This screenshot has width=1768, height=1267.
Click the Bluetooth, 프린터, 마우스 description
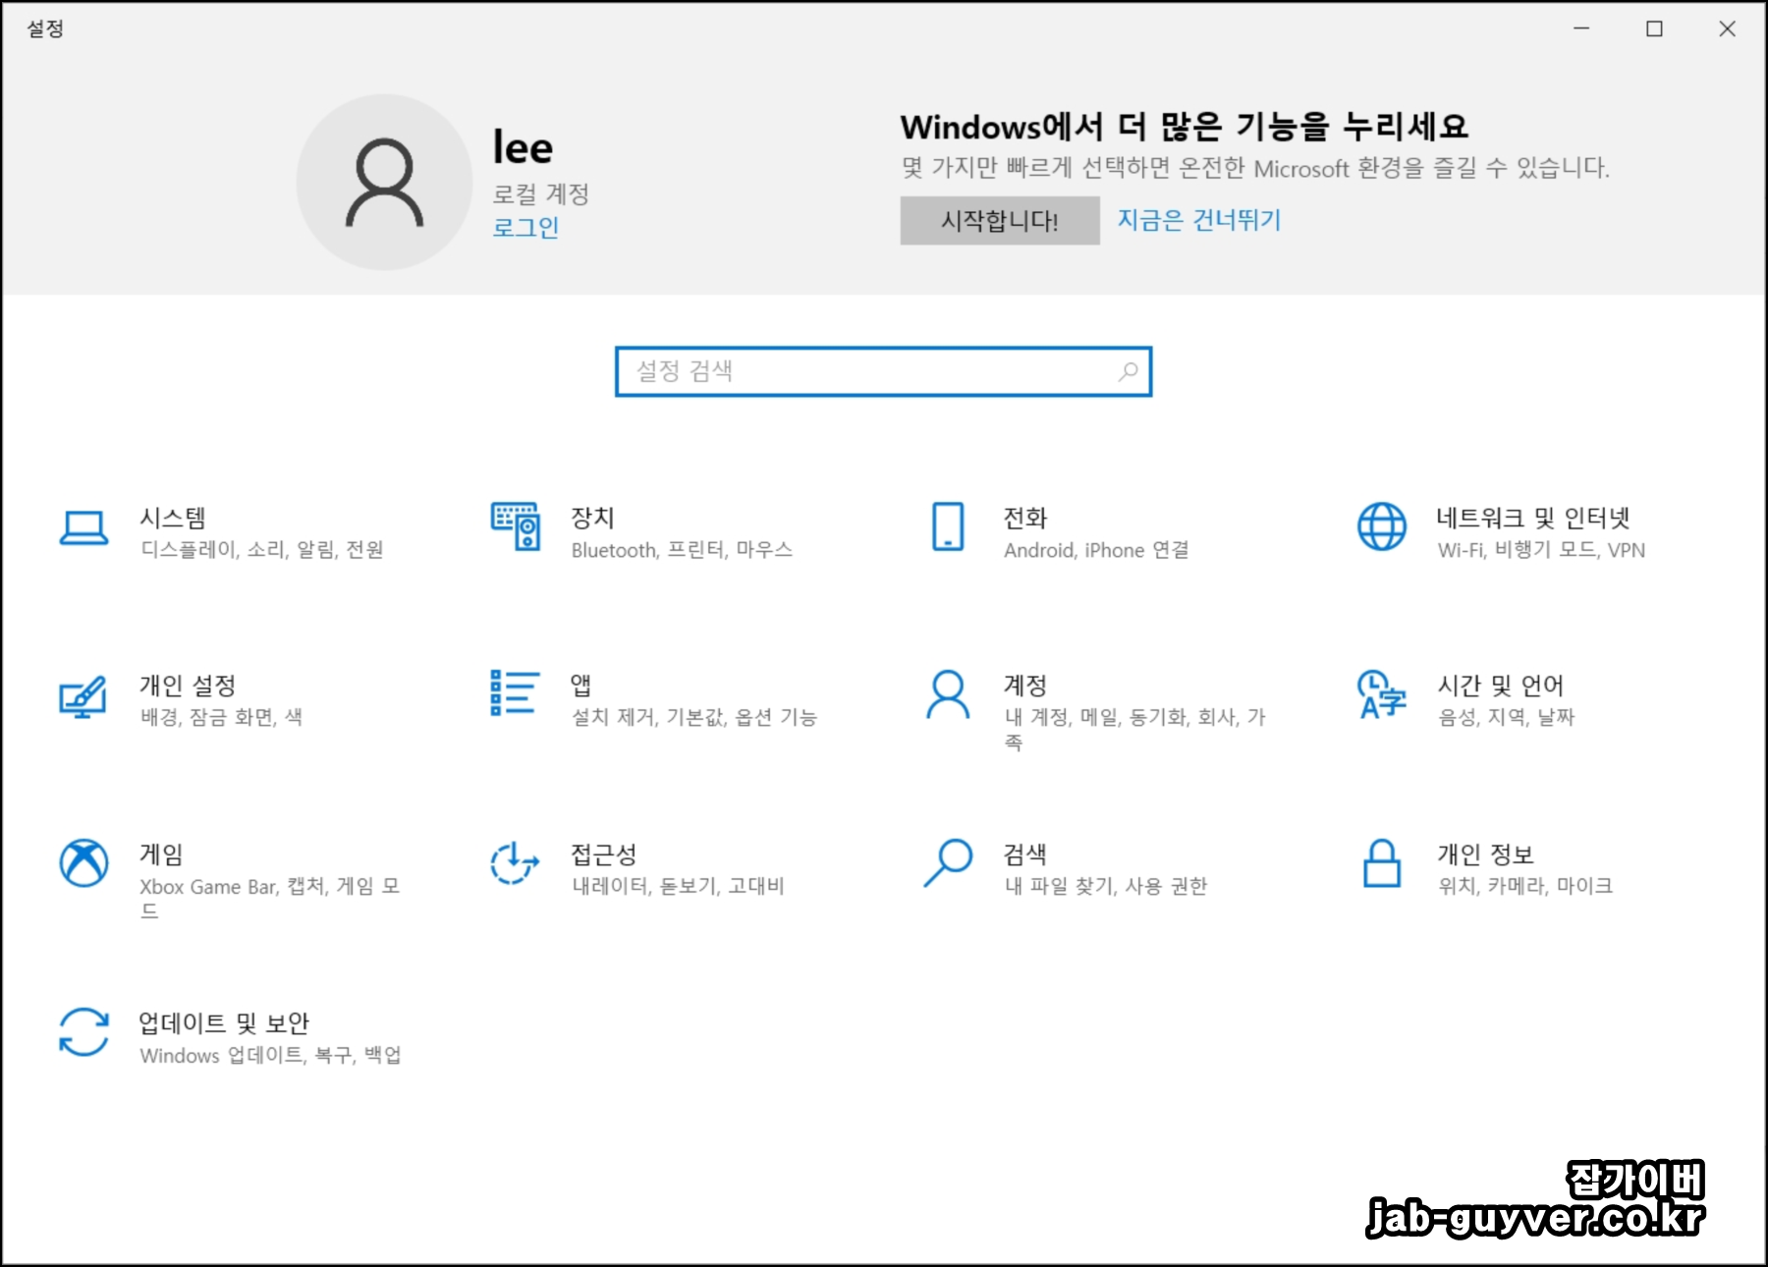[x=682, y=550]
